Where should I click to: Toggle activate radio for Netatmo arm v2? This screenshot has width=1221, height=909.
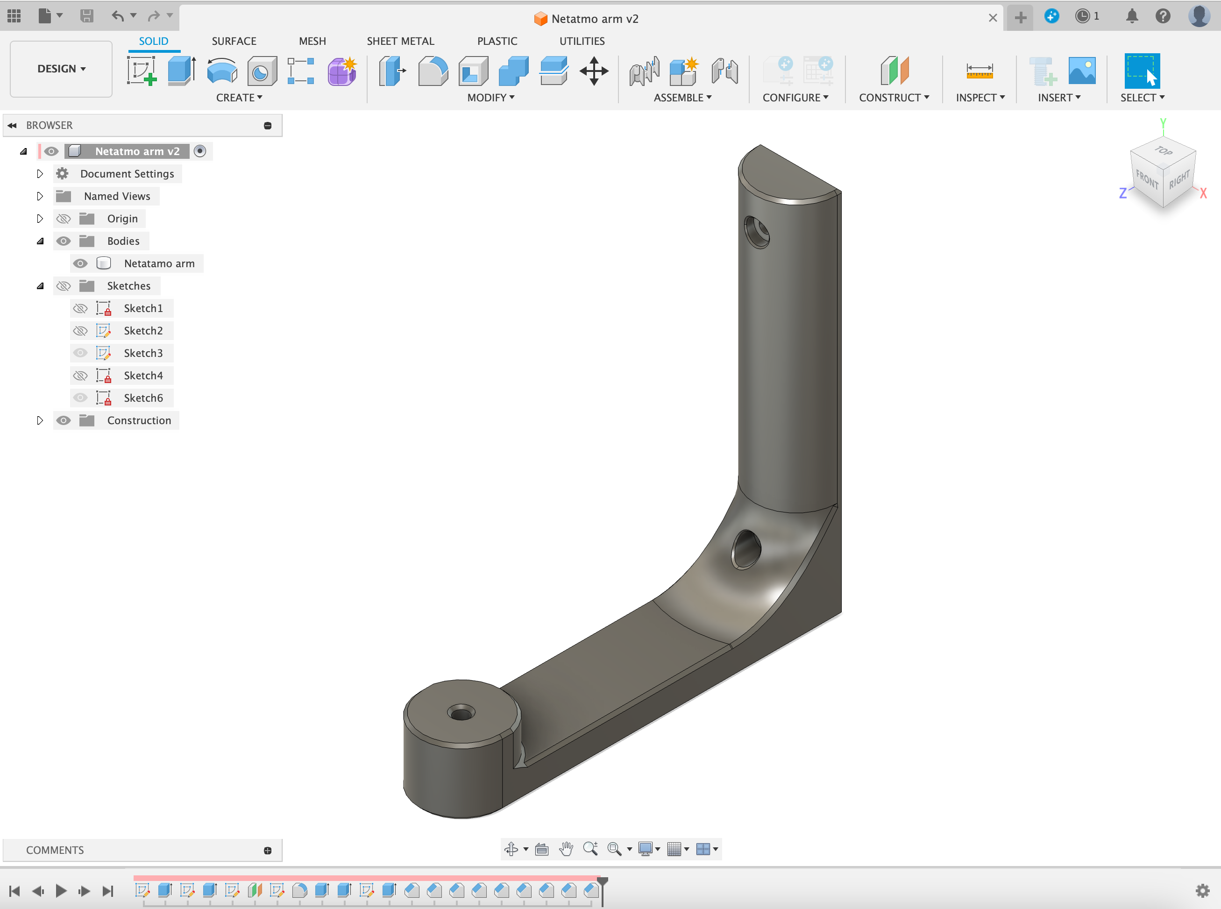click(x=200, y=151)
